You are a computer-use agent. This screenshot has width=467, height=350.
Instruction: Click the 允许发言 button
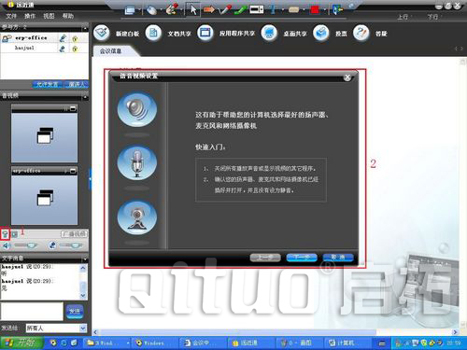click(x=48, y=84)
